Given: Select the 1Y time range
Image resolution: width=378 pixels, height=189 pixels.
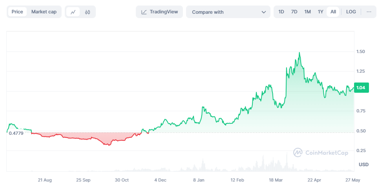Looking at the screenshot, I should coord(320,12).
